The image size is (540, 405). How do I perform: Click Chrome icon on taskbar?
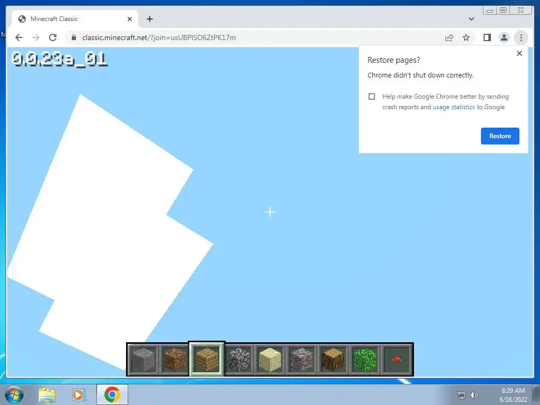tap(112, 394)
